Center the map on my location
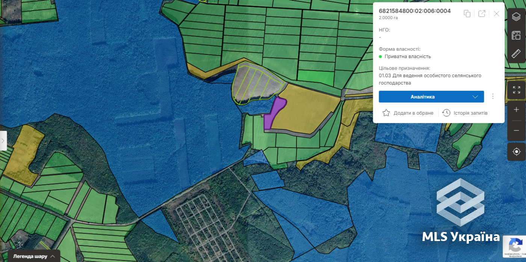The image size is (526, 262). [x=516, y=151]
